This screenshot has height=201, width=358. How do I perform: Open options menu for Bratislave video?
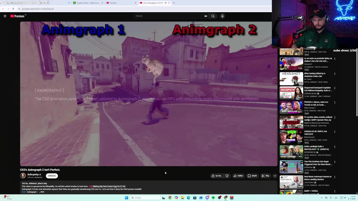335,147
